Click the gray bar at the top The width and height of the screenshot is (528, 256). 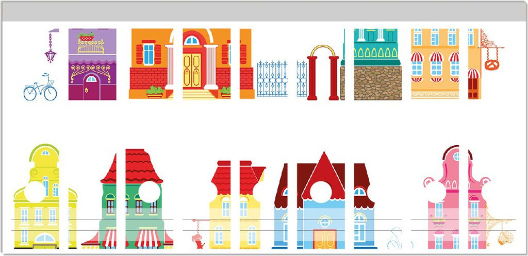click(264, 11)
